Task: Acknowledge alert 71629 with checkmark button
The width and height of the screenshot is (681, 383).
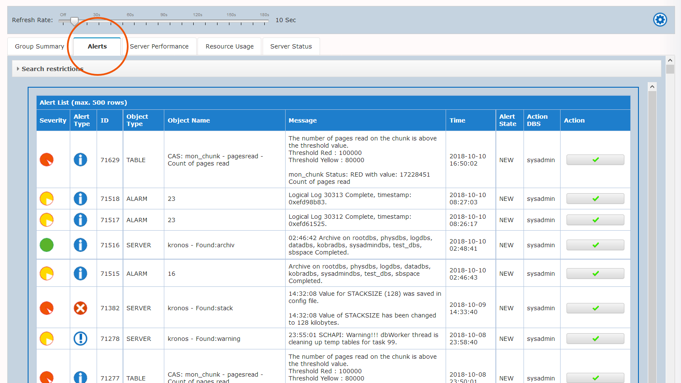Action: pyautogui.click(x=595, y=160)
